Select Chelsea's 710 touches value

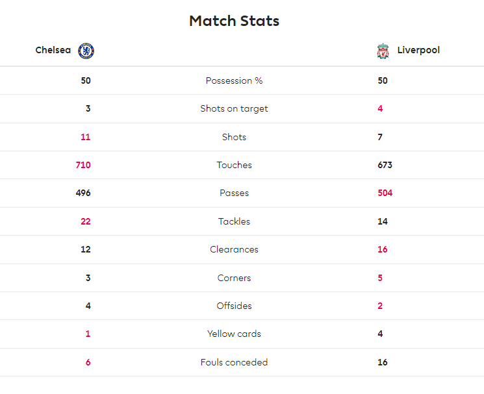click(83, 165)
